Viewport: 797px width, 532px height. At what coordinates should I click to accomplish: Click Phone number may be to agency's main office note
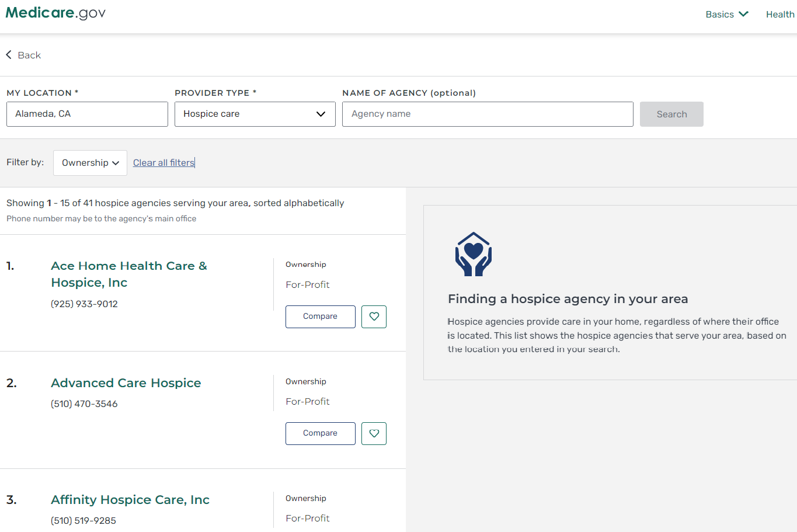[102, 218]
